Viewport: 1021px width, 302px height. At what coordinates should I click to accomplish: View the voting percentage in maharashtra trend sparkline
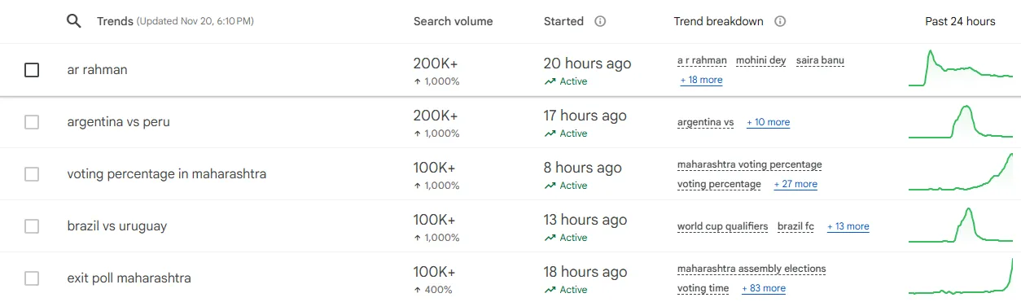tap(961, 173)
